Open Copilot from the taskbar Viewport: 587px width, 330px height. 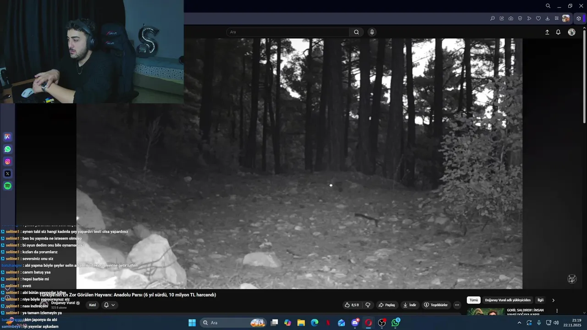point(288,323)
